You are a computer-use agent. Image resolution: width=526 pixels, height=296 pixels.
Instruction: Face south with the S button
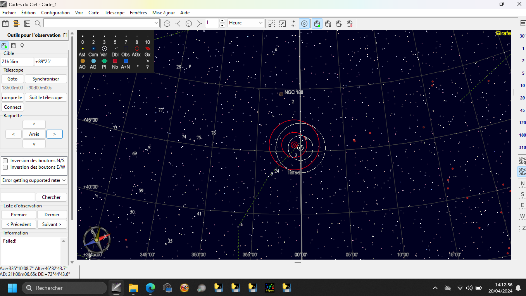[x=523, y=195]
